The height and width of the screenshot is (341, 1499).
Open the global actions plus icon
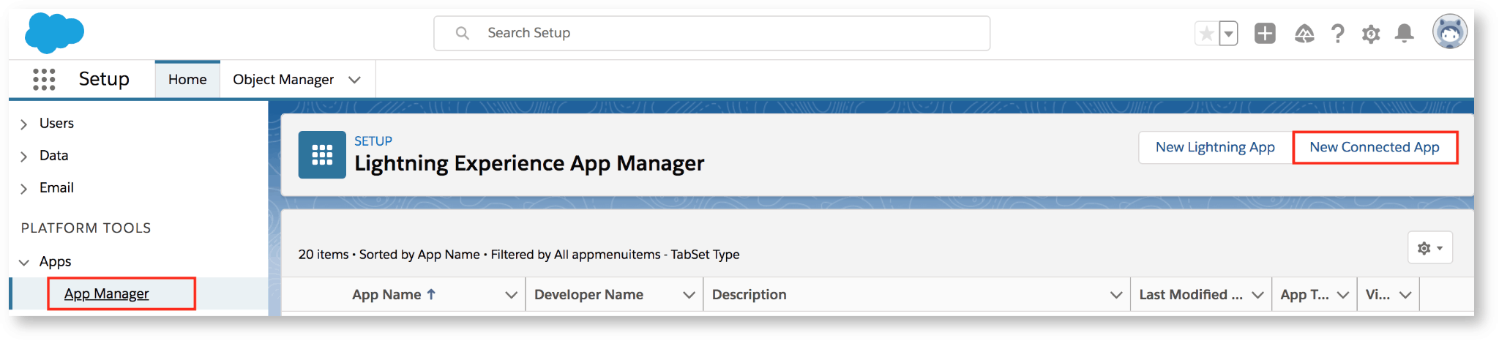[x=1265, y=33]
